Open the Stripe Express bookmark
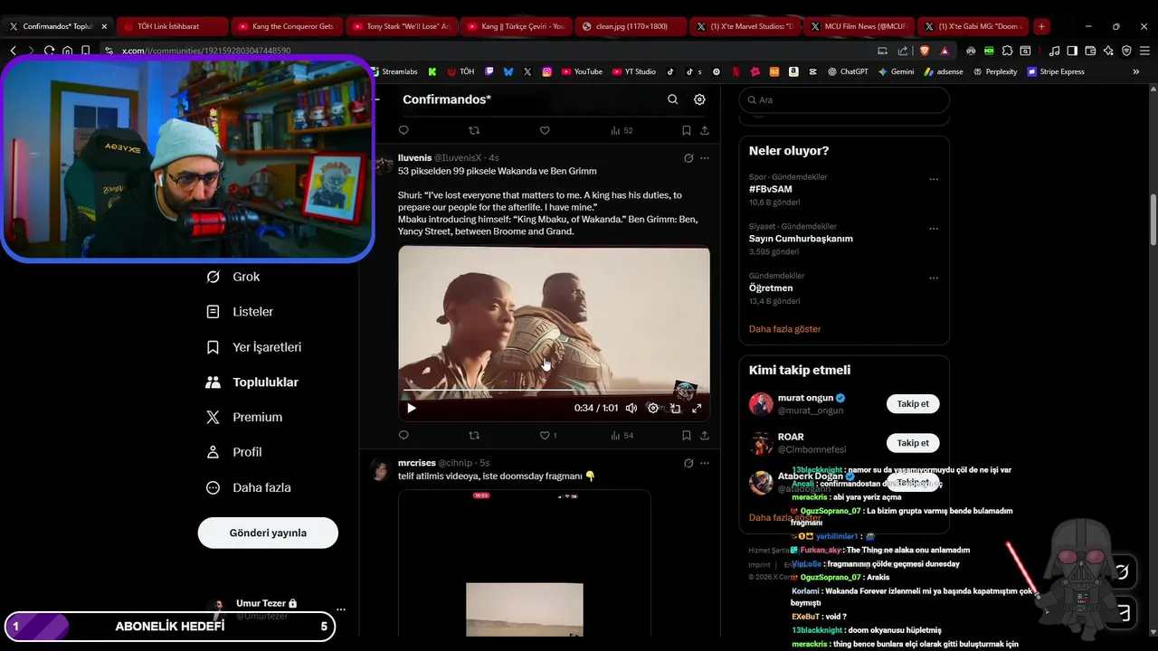This screenshot has height=651, width=1158. (1056, 71)
